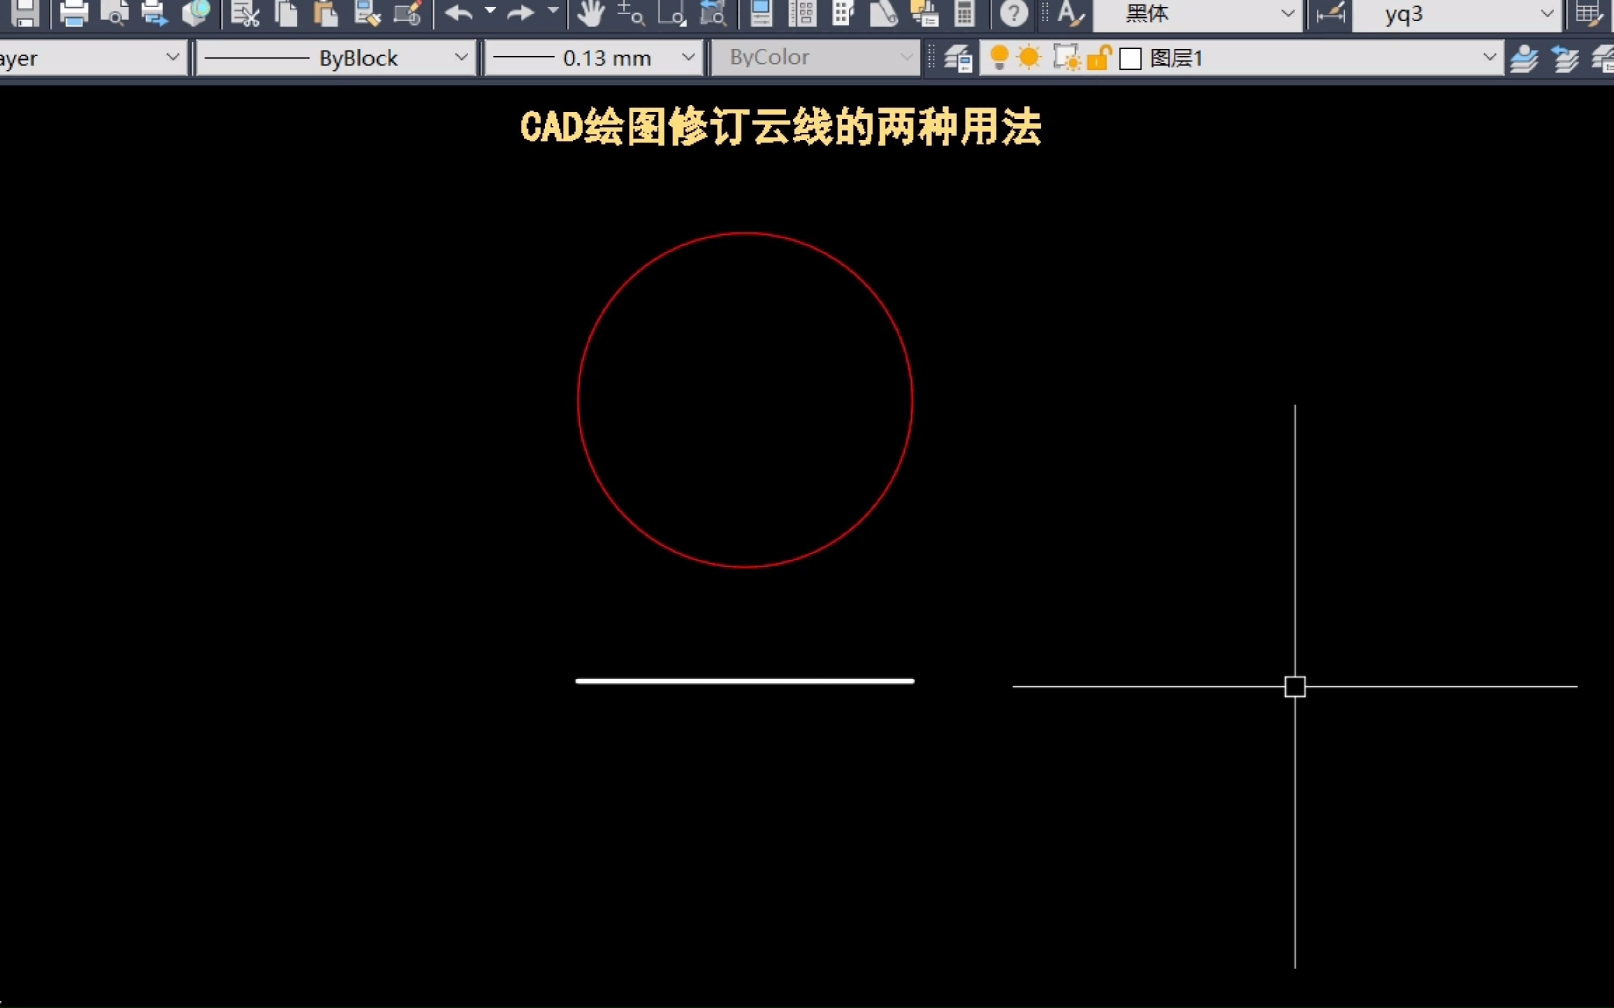Image resolution: width=1614 pixels, height=1008 pixels.
Task: Click the Match Properties paintbrush icon
Action: [x=368, y=14]
